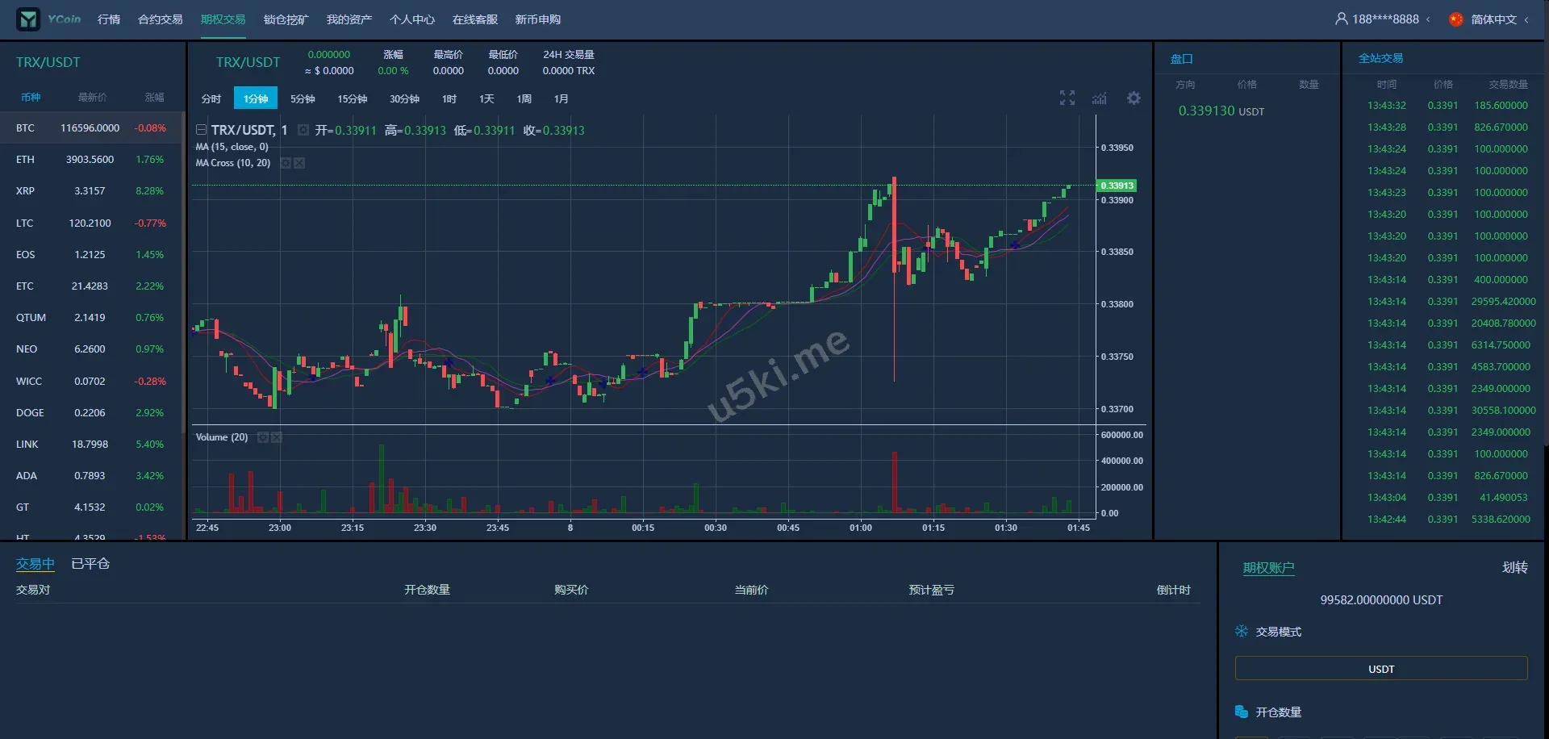Open 在线客服 customer service
Screen dimensions: 1549x739
(x=474, y=19)
